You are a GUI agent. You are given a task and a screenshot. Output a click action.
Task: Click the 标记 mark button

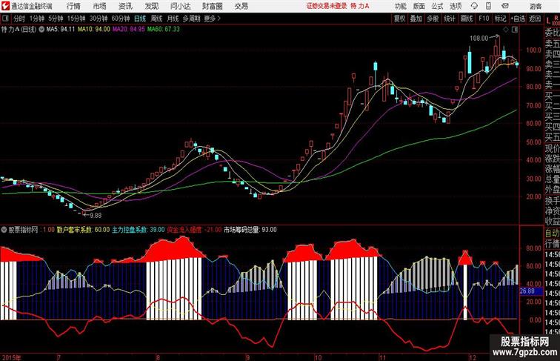point(500,19)
